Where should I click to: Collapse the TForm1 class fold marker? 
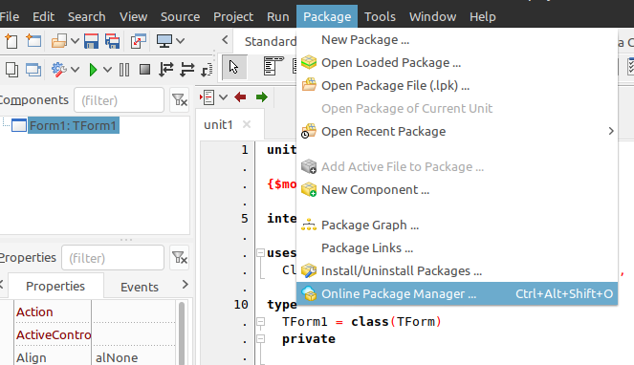261,322
